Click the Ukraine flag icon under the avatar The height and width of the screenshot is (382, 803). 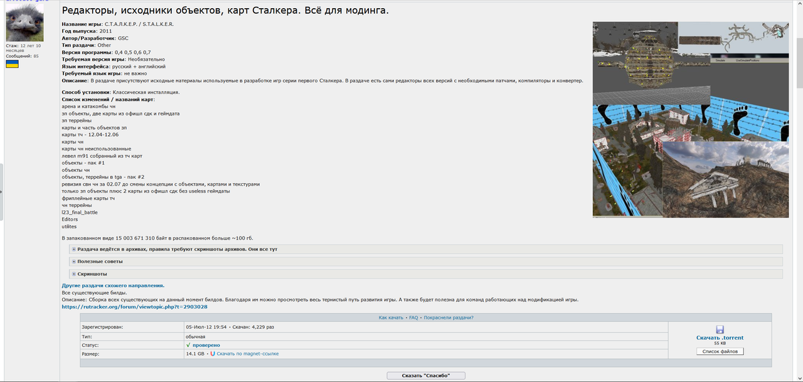click(x=12, y=64)
